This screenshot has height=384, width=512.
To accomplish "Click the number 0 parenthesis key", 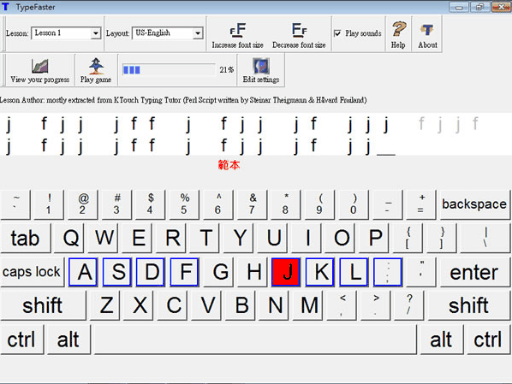I will point(354,204).
